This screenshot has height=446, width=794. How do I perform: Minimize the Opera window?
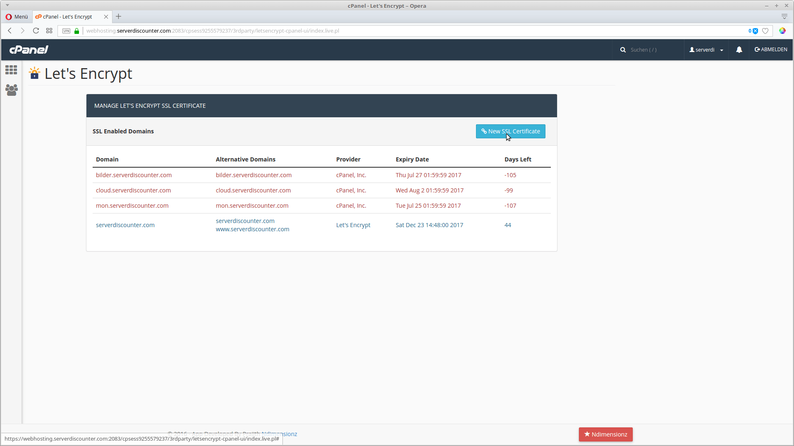pos(766,6)
